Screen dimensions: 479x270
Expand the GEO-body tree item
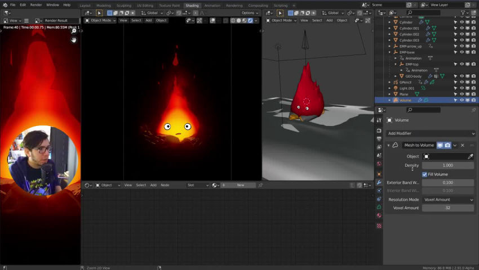[x=395, y=76]
